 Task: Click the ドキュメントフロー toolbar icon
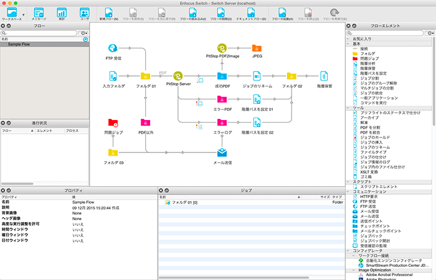tap(251, 13)
